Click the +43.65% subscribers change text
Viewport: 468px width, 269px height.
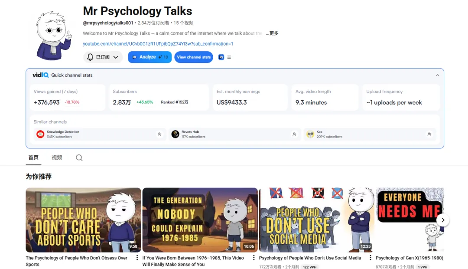pos(145,102)
